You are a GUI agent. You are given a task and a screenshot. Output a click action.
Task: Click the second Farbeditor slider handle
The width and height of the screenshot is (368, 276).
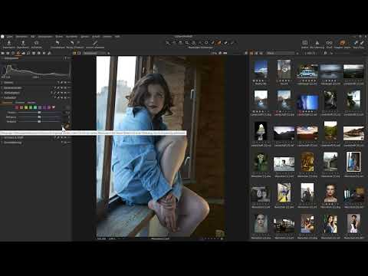[x=39, y=117]
